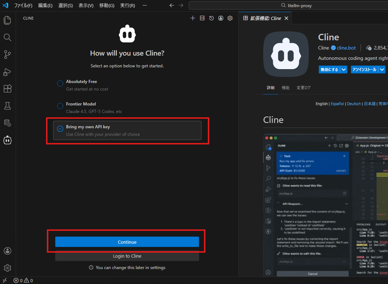The width and height of the screenshot is (388, 284).
Task: Open the database view icon in activity bar
Action: tap(7, 123)
